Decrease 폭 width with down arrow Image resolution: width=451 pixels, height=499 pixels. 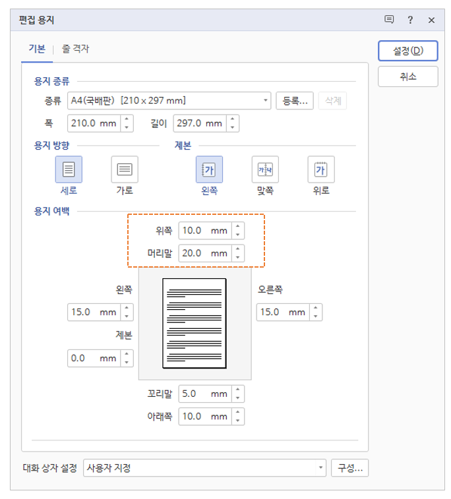[127, 128]
